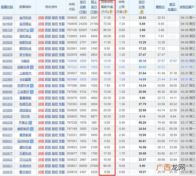Open 金丹科技 stock name link
Image resolution: width=196 pixels, height=176 pixels.
point(25,18)
